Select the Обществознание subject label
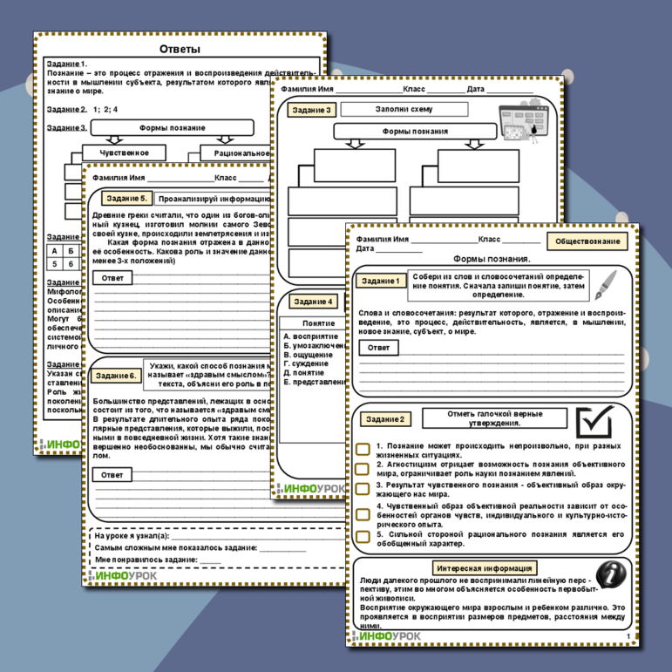Screen dimensions: 672x672 (x=588, y=241)
